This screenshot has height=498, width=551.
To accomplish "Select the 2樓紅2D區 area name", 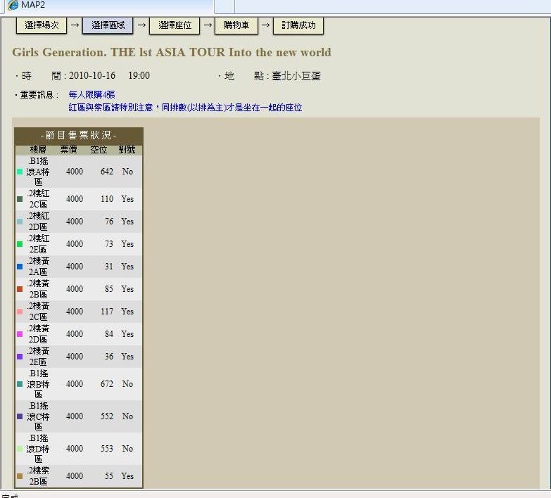I will point(38,222).
